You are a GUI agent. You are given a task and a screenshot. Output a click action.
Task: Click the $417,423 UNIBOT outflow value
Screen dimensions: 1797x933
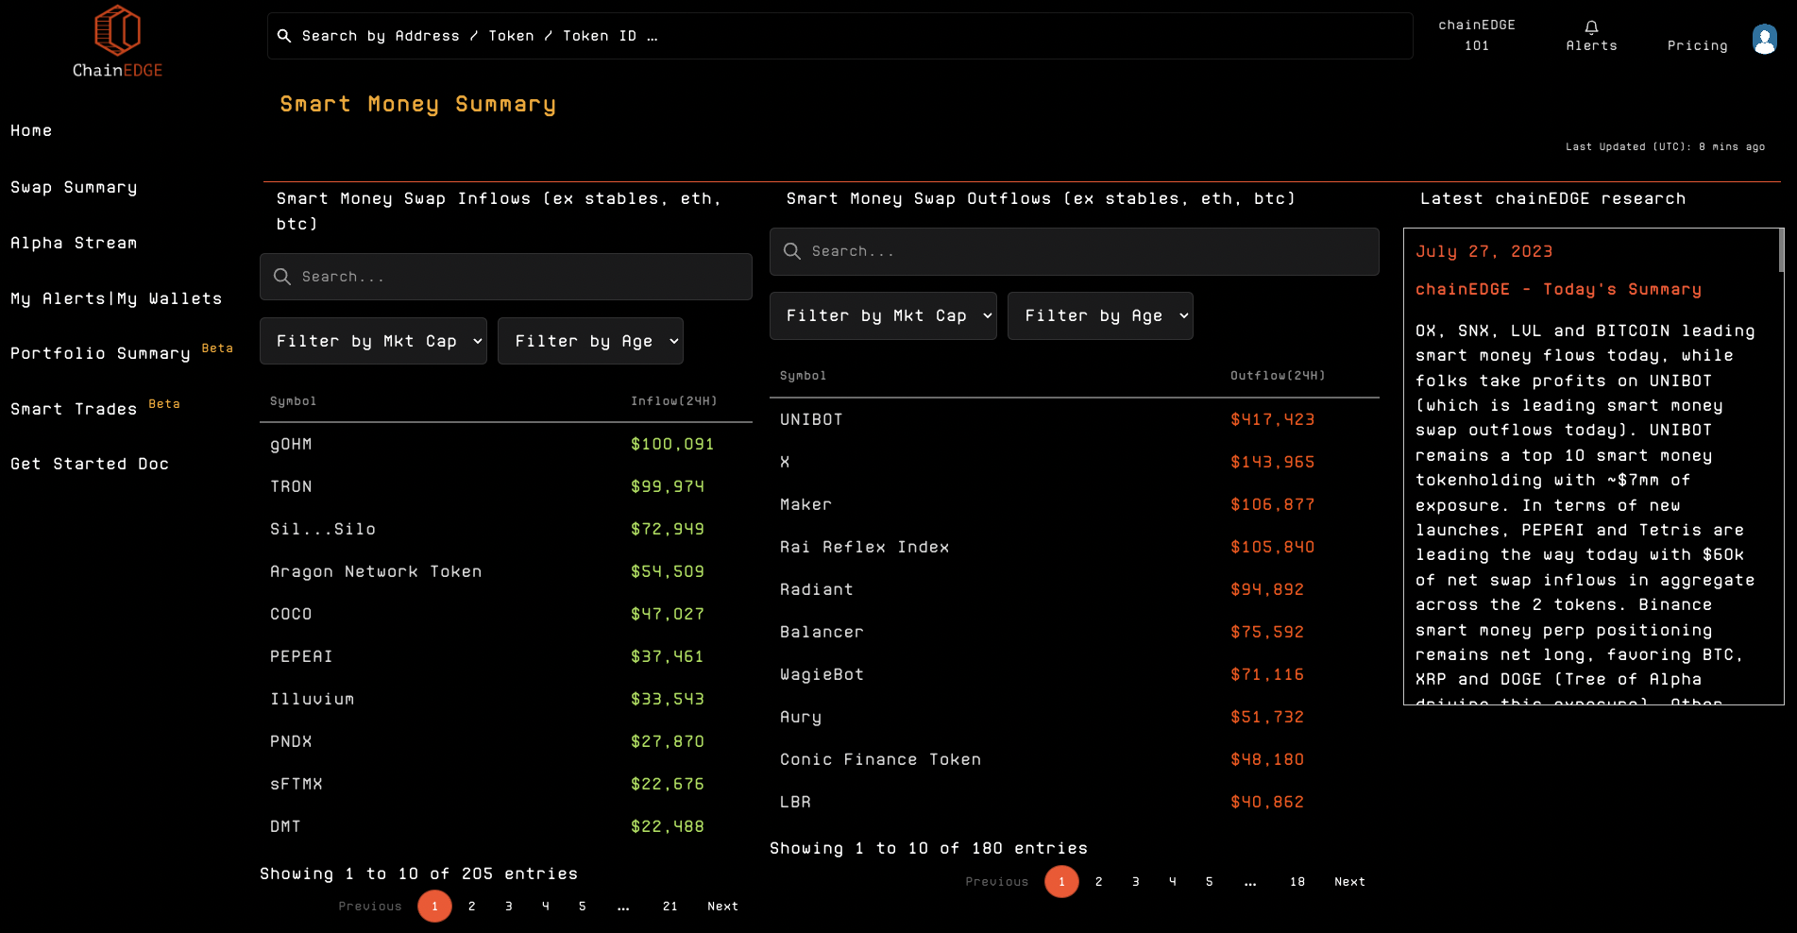pyautogui.click(x=1272, y=419)
